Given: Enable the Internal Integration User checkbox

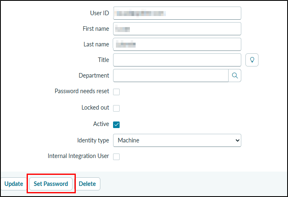Looking at the screenshot, I should (x=116, y=157).
